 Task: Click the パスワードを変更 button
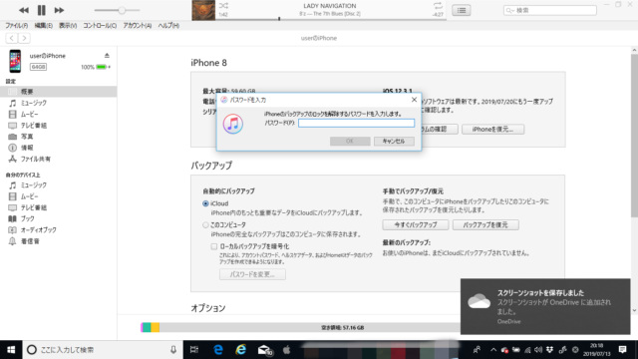pyautogui.click(x=252, y=274)
